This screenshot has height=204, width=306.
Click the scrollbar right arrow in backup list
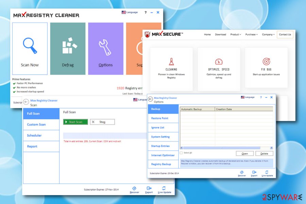click(x=271, y=148)
